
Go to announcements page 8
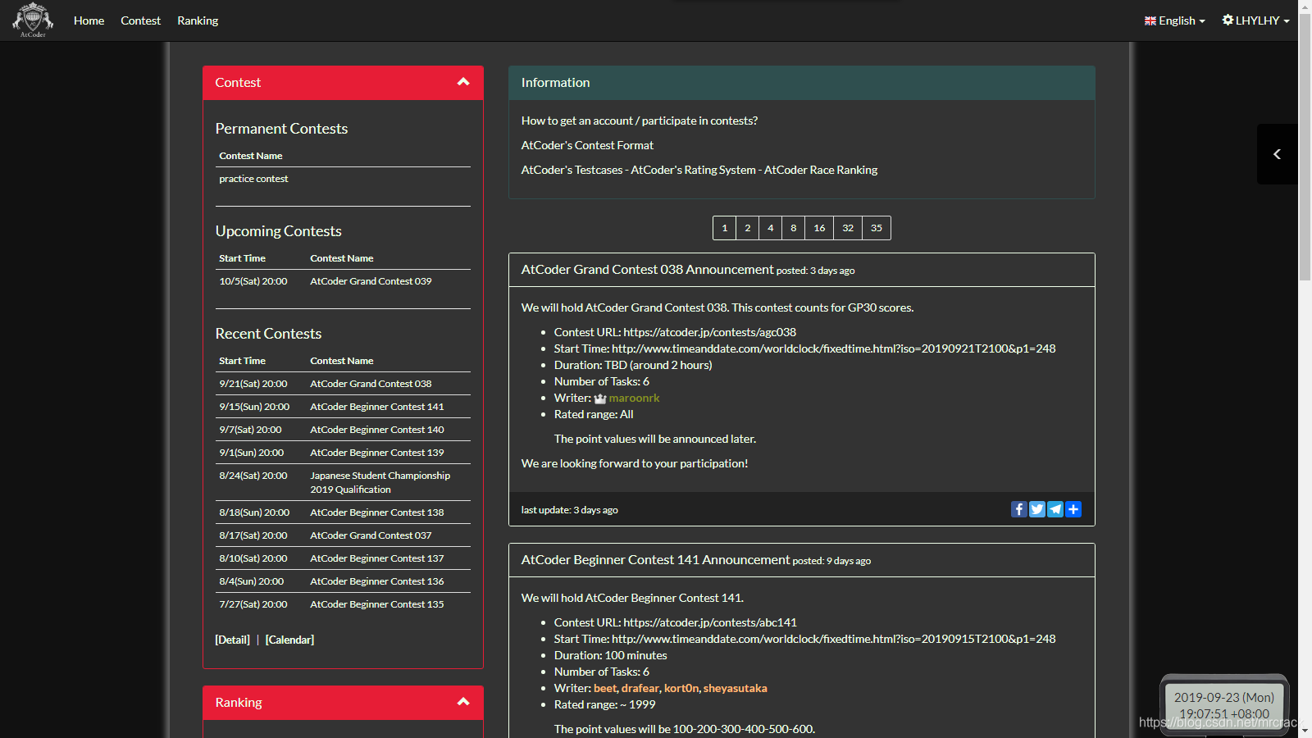pyautogui.click(x=793, y=228)
